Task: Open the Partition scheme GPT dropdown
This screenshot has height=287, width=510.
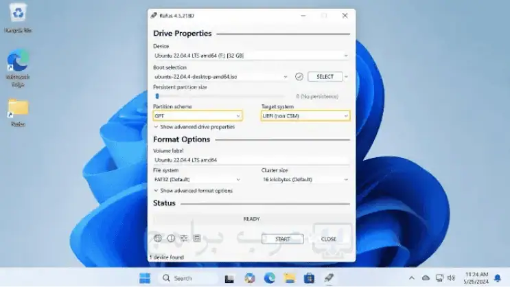Action: pyautogui.click(x=198, y=116)
